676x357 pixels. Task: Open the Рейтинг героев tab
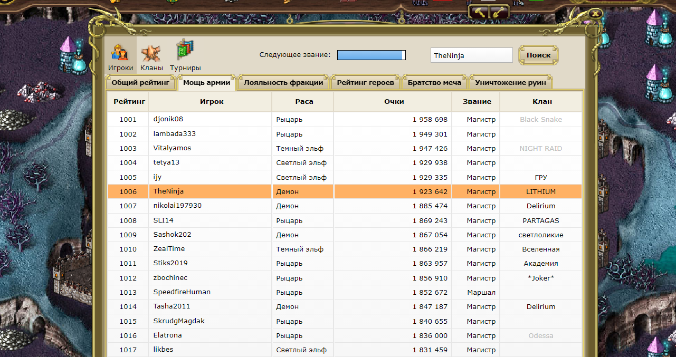[x=366, y=83]
